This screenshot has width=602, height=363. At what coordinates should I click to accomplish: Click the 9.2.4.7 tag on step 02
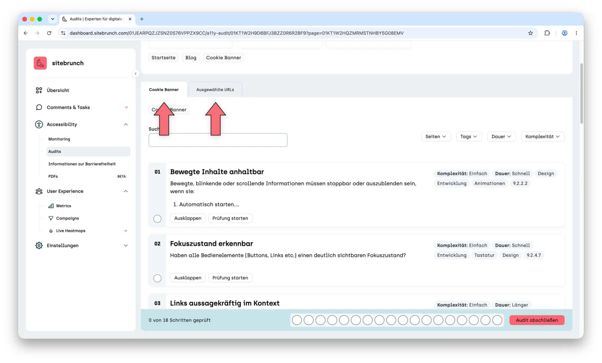click(x=534, y=255)
